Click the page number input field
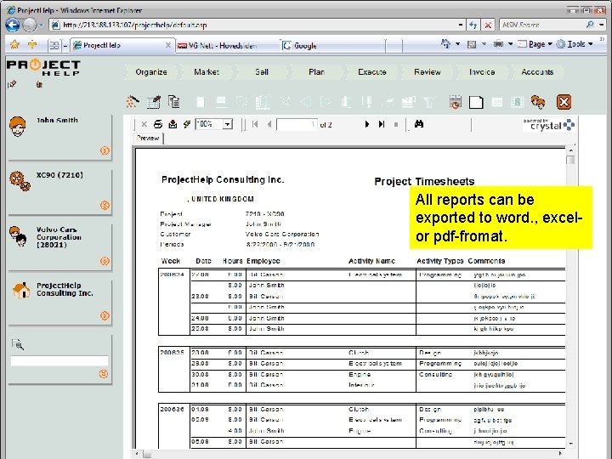This screenshot has width=612, height=459. click(297, 124)
